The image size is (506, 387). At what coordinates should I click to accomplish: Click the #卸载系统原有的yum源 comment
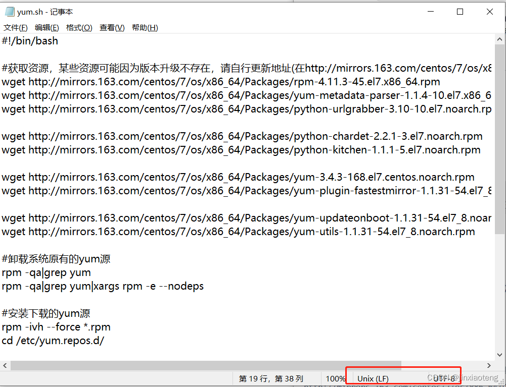(x=56, y=259)
